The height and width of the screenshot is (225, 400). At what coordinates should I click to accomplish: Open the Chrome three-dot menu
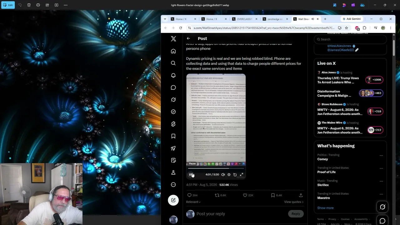(390, 28)
